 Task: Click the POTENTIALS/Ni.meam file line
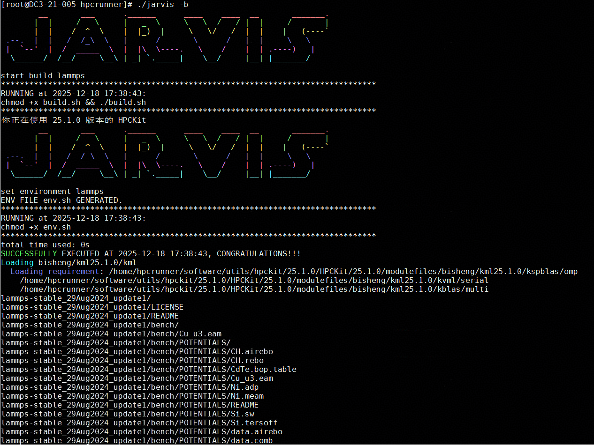coord(132,396)
